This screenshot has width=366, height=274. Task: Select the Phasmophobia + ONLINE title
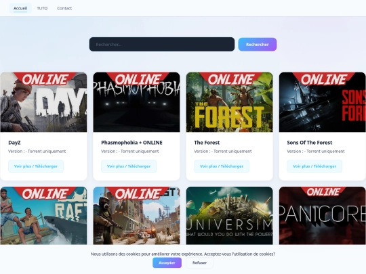[x=131, y=143]
